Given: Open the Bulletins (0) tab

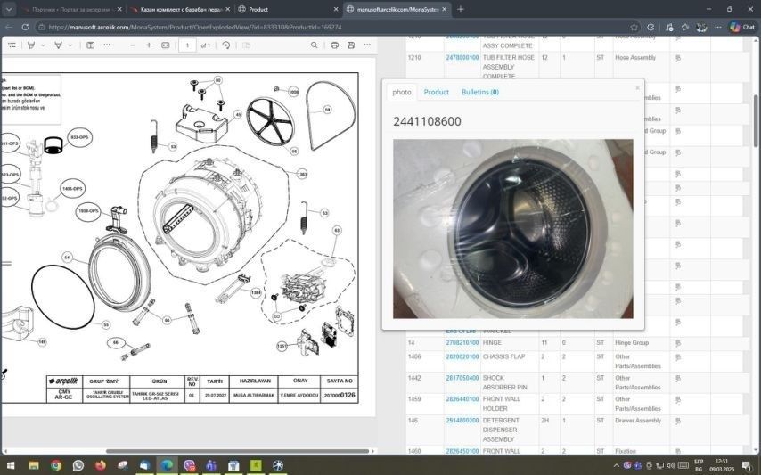Looking at the screenshot, I should coord(480,92).
